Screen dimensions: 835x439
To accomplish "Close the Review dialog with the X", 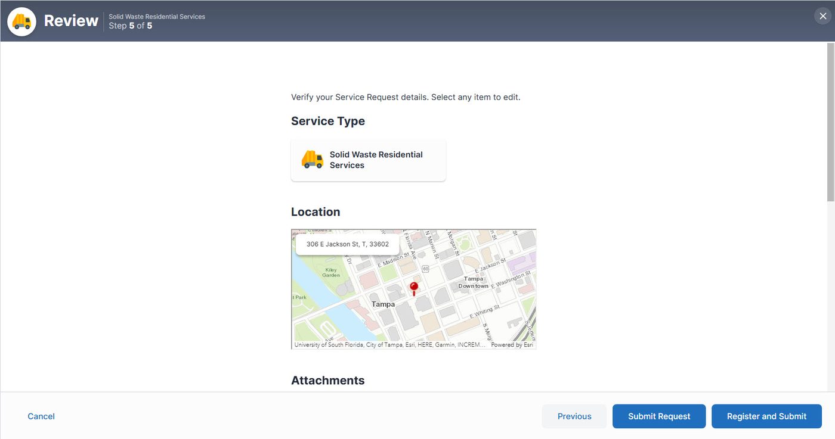I will tap(822, 16).
